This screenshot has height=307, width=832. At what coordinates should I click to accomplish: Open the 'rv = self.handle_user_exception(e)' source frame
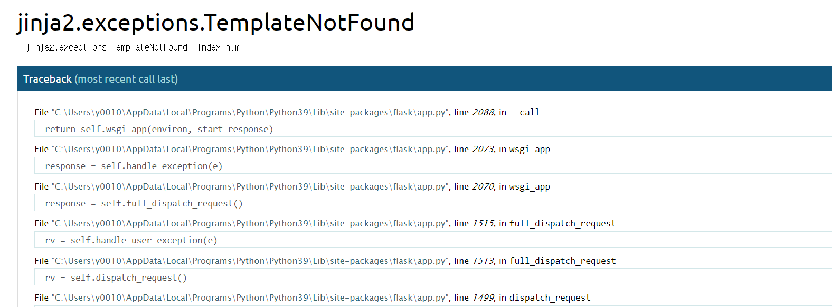click(x=433, y=240)
